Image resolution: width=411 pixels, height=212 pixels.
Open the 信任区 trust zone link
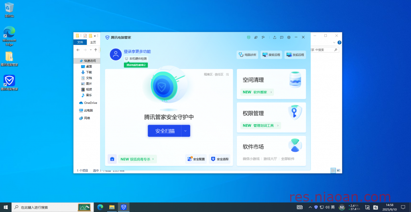coord(219,75)
